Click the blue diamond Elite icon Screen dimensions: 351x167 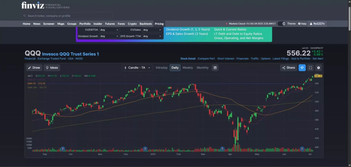click(x=302, y=68)
